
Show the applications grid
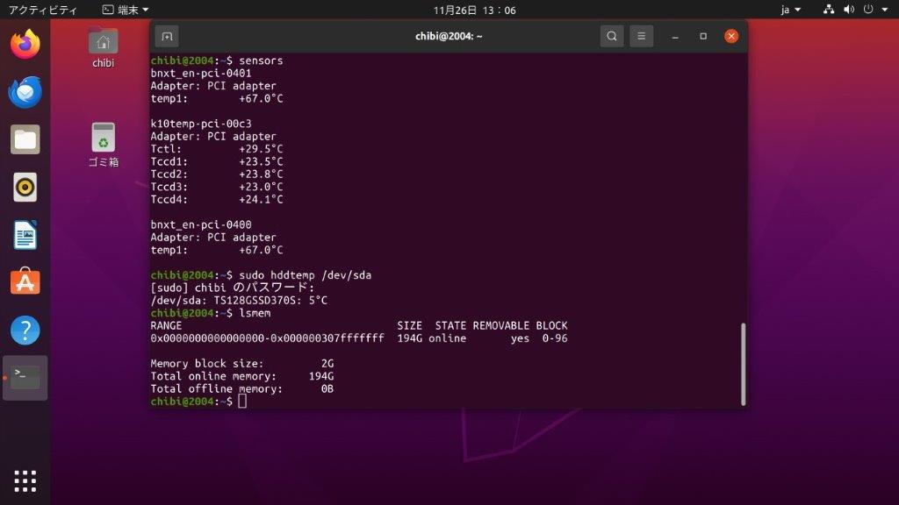click(25, 480)
